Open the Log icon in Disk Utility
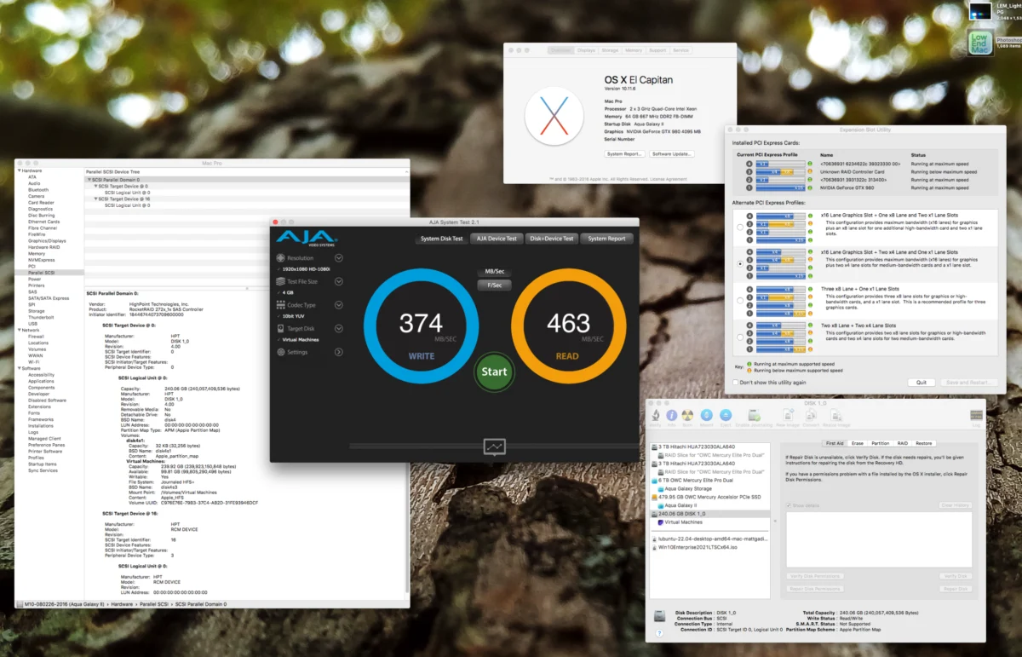 pyautogui.click(x=976, y=415)
